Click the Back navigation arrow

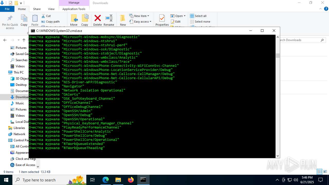[x=5, y=40]
